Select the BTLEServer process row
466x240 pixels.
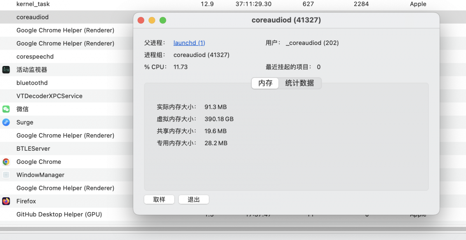33,149
